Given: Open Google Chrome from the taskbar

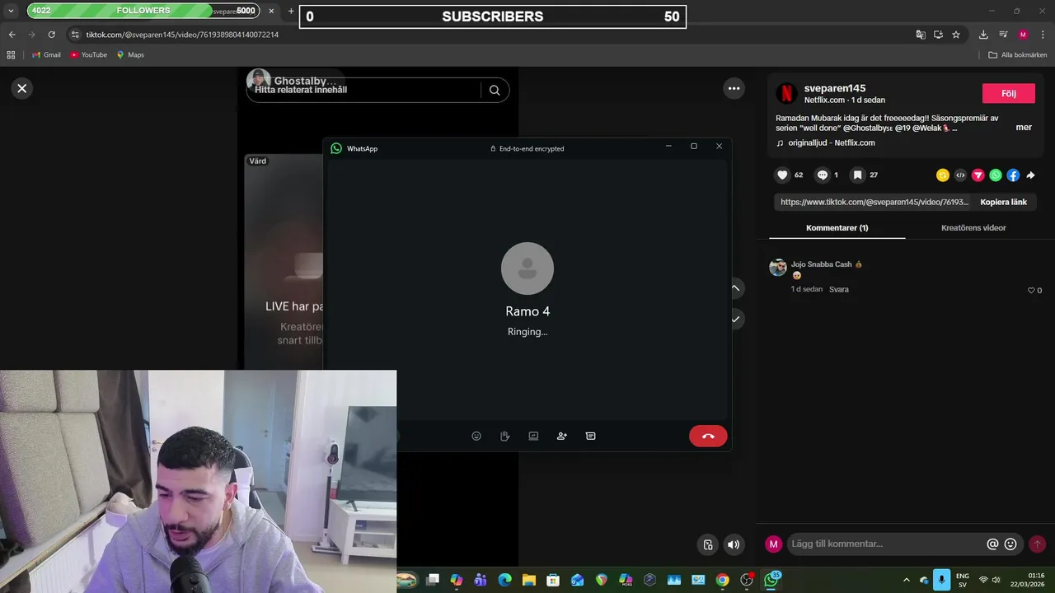Looking at the screenshot, I should point(722,580).
